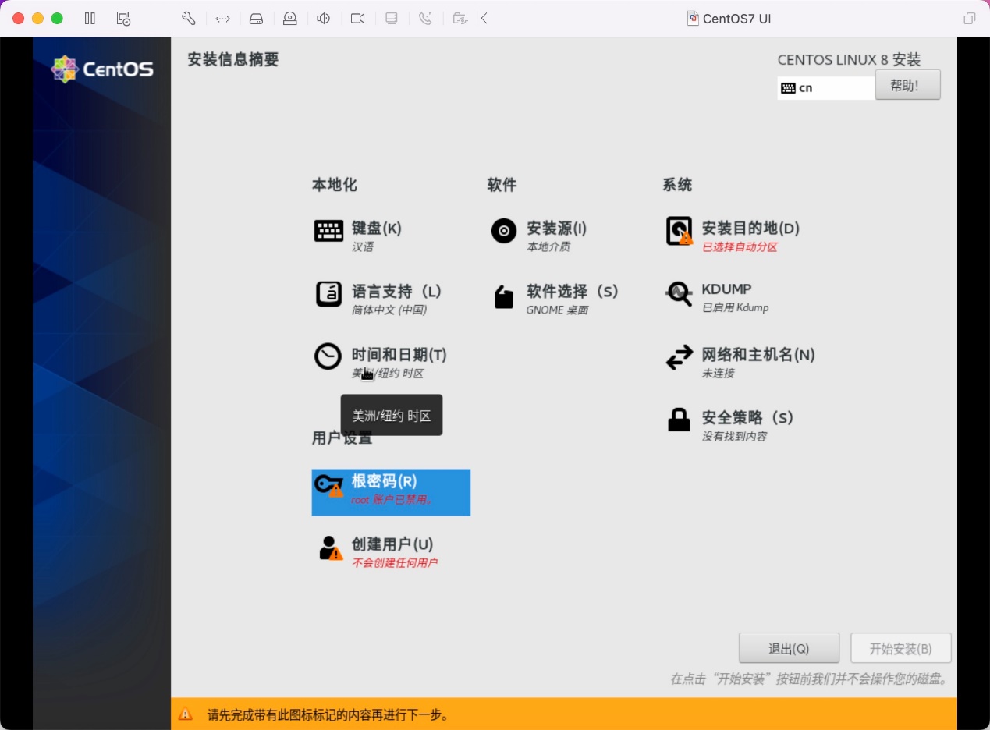
Task: Click the Quit (退出(Q)) button
Action: 789,648
